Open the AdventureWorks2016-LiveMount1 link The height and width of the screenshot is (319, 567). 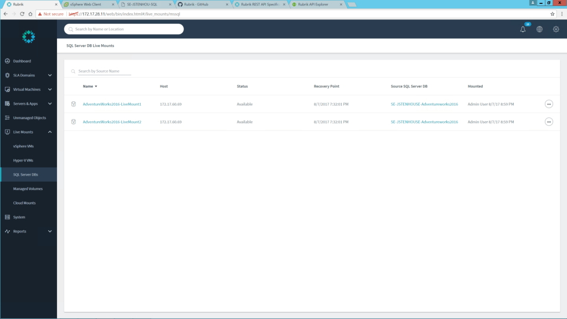click(x=112, y=104)
